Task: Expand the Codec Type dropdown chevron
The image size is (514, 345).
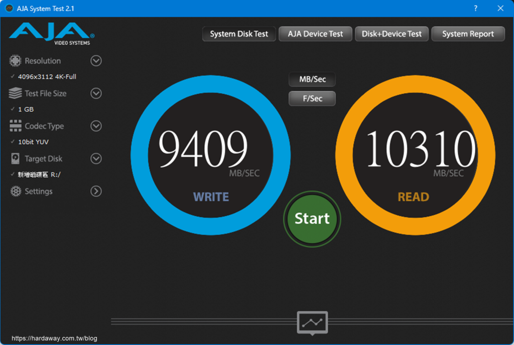Action: [96, 126]
